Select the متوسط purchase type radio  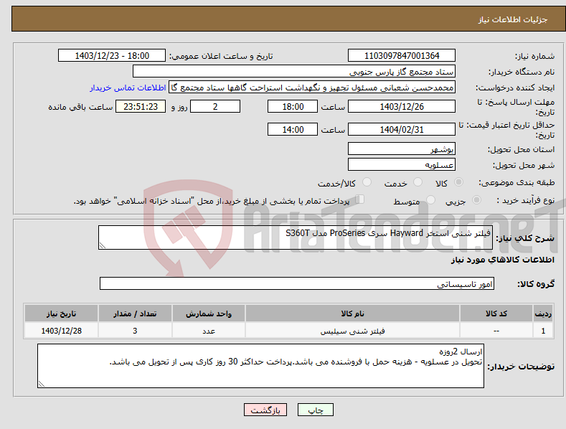[x=430, y=200]
